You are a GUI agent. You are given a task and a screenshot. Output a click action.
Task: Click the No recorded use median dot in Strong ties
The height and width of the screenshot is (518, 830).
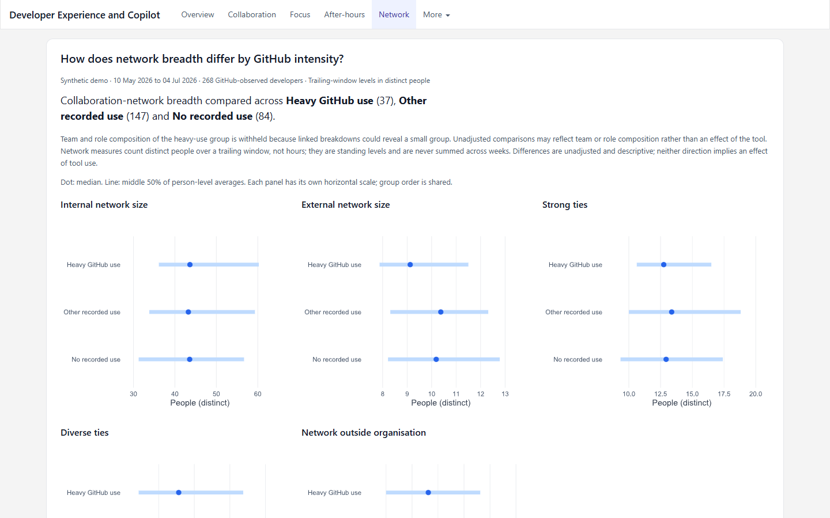tap(666, 359)
